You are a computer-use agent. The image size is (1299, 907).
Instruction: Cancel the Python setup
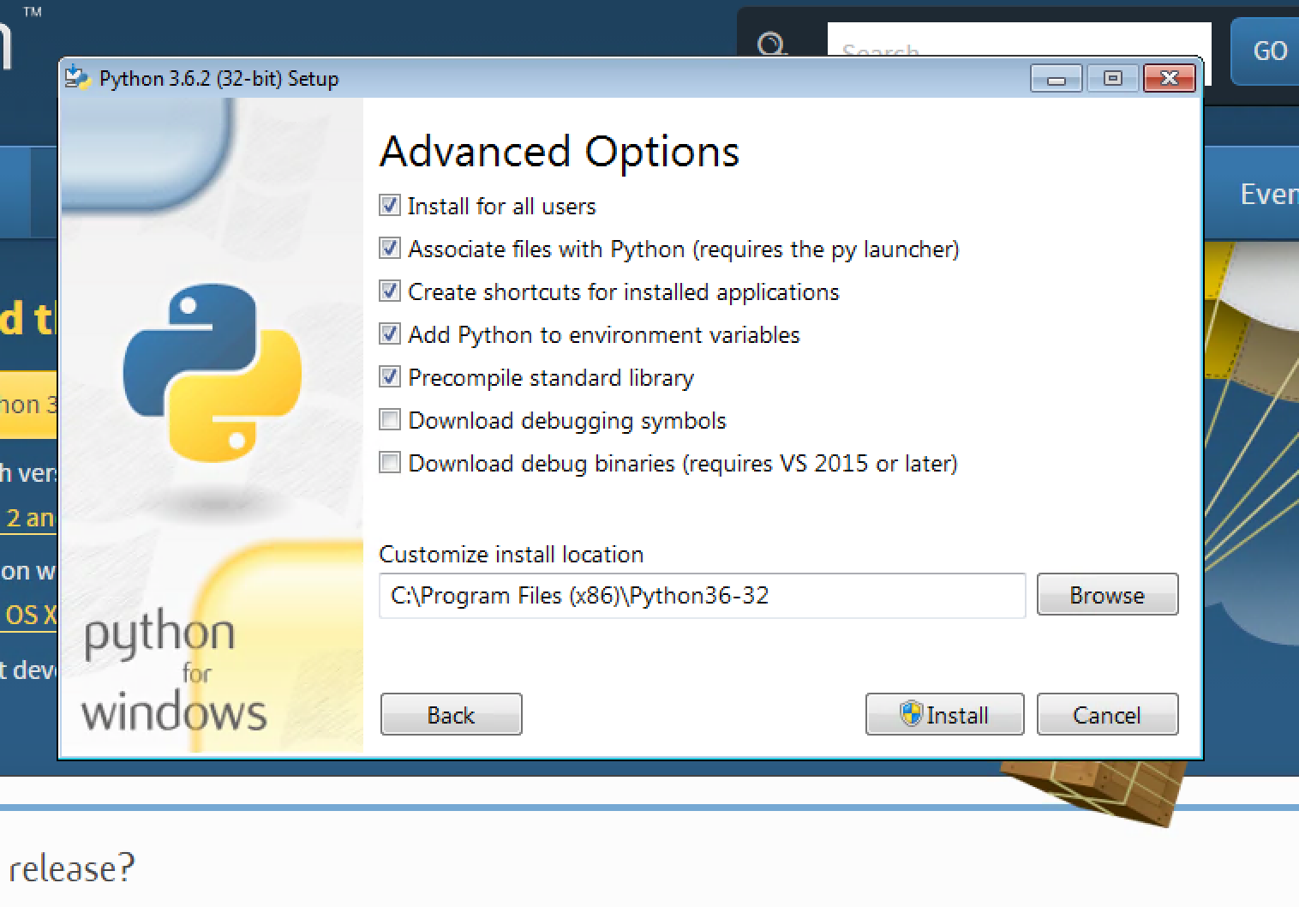[1107, 715]
